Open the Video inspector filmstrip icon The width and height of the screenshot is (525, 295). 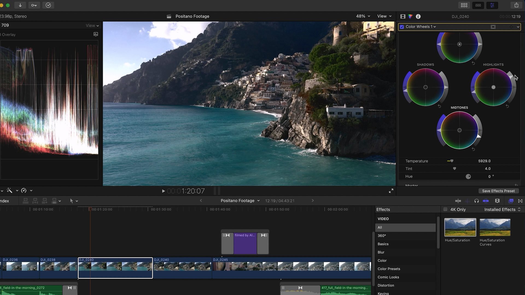click(x=403, y=16)
